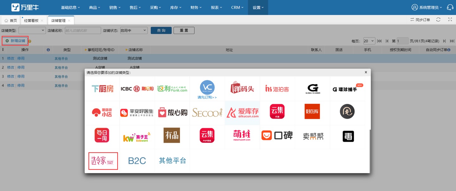Select the 蘑菇街小店 platform logo
456x191 pixels.
click(x=102, y=112)
